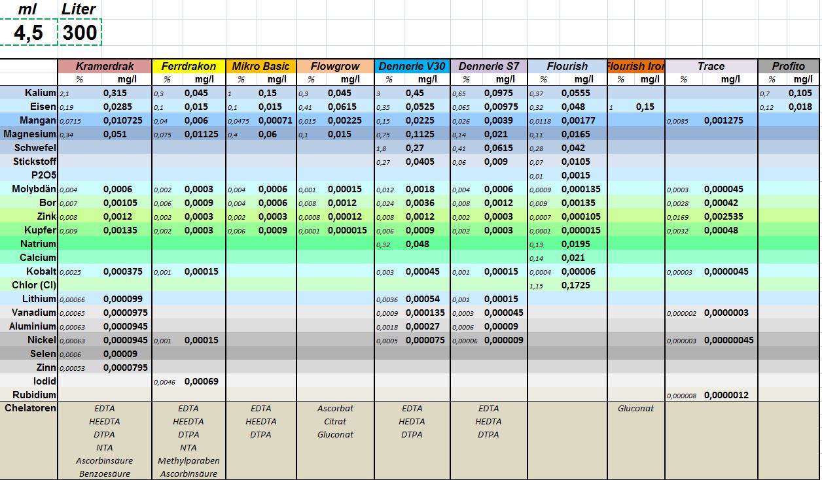Screen dimensions: 822x480
Task: Click the Natrium row label
Action: 38,244
